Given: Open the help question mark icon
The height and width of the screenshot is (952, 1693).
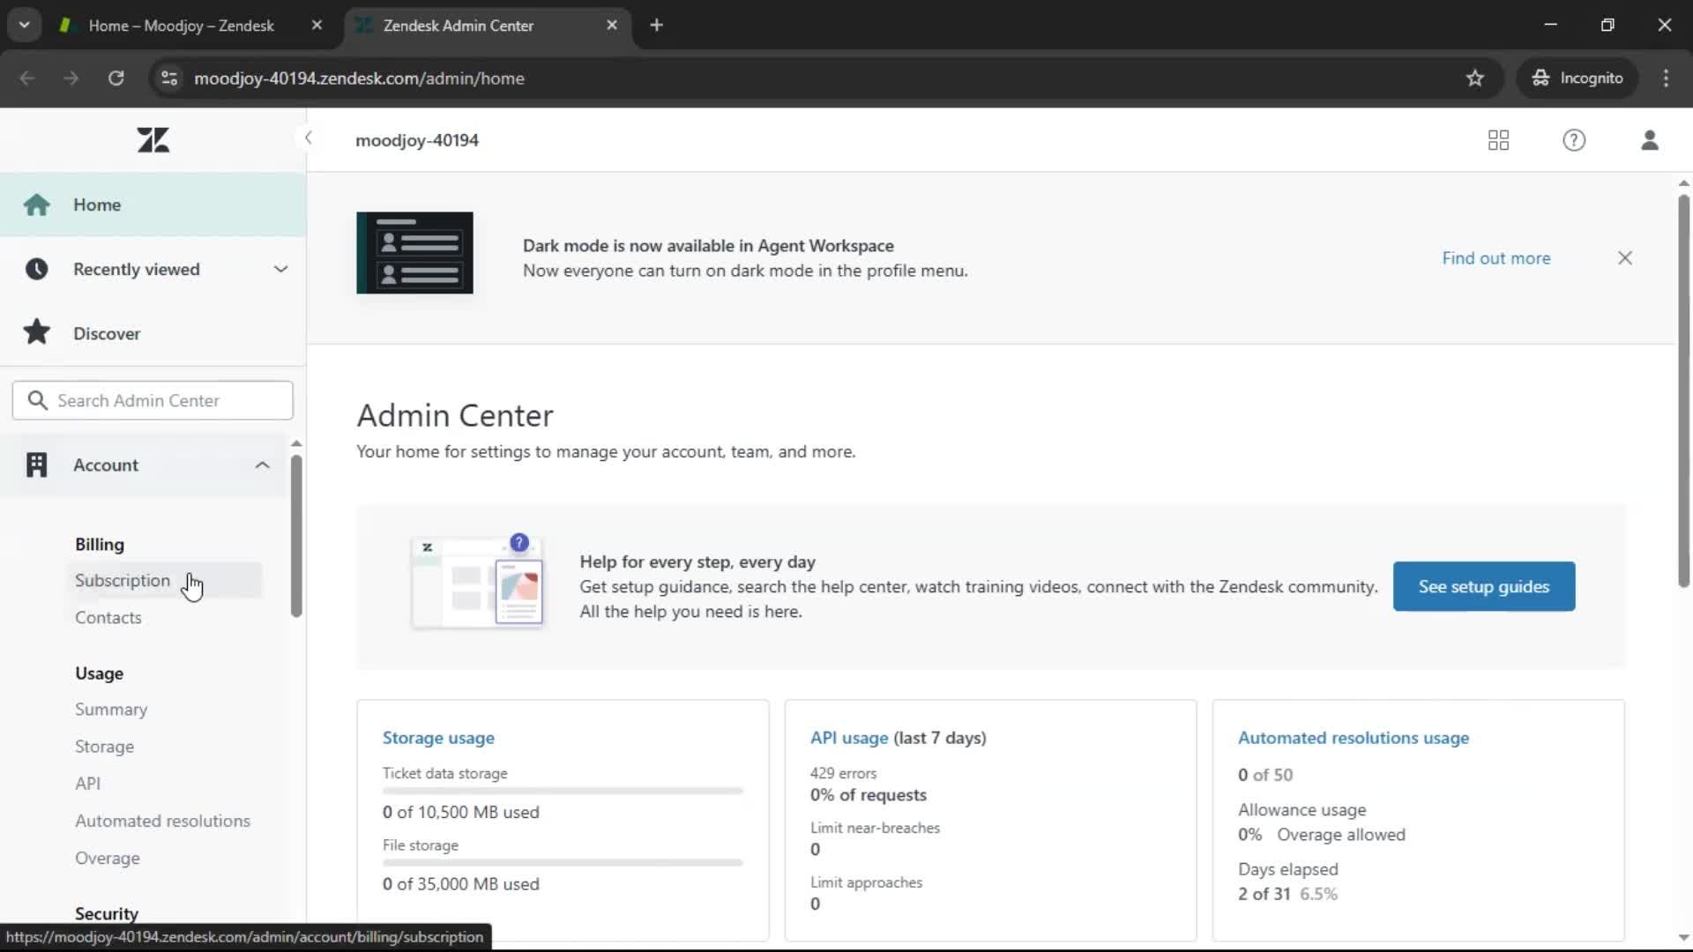Looking at the screenshot, I should tap(1574, 140).
